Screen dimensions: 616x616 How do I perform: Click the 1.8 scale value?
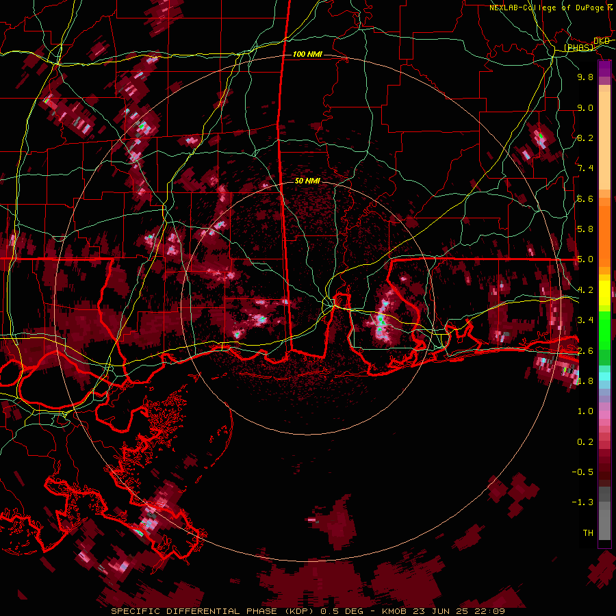585,381
